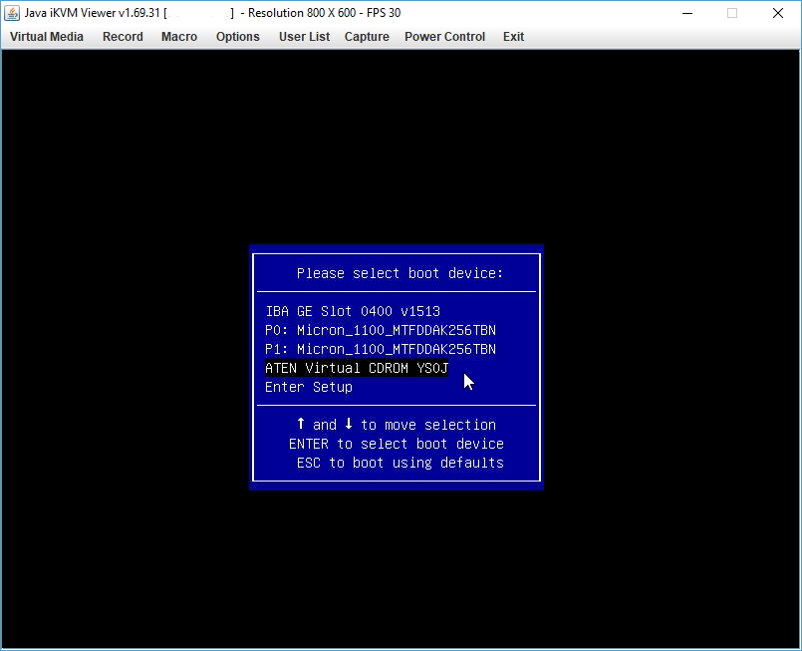Click the Exit menu item
The height and width of the screenshot is (651, 802).
point(513,37)
